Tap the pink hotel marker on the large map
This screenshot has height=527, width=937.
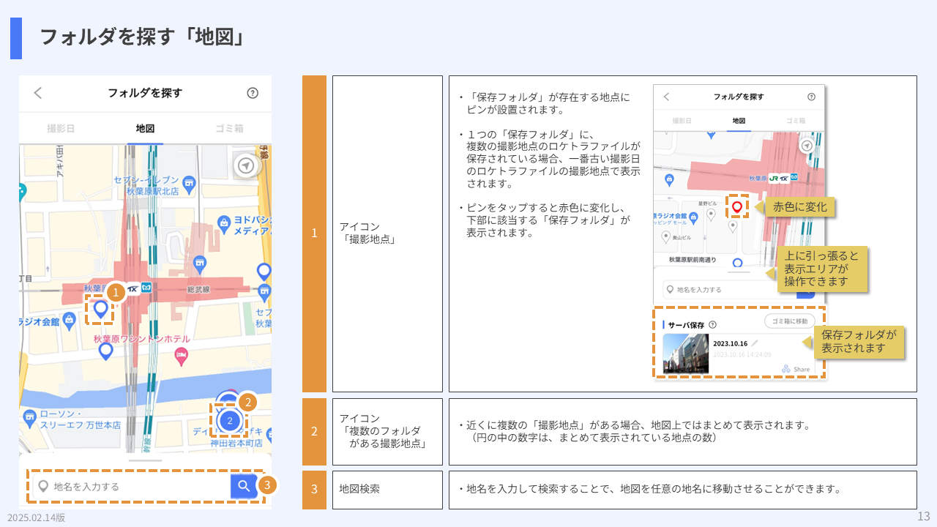pos(181,356)
